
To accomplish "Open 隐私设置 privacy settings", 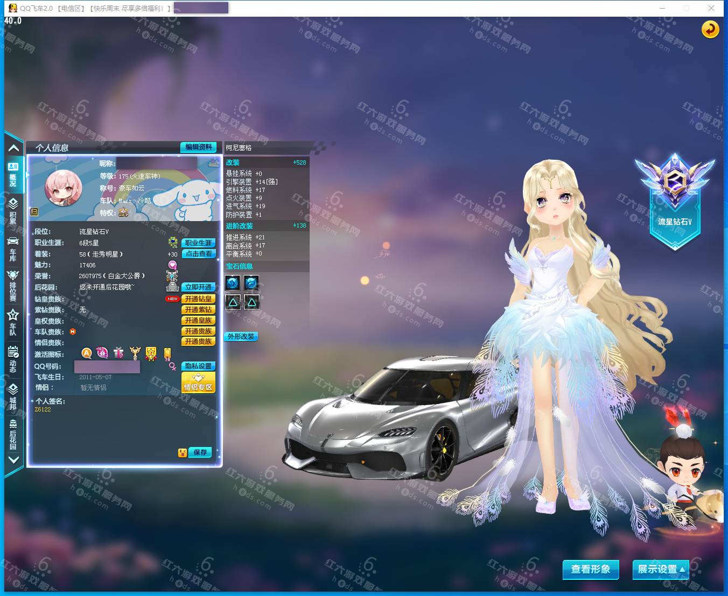I will [198, 366].
